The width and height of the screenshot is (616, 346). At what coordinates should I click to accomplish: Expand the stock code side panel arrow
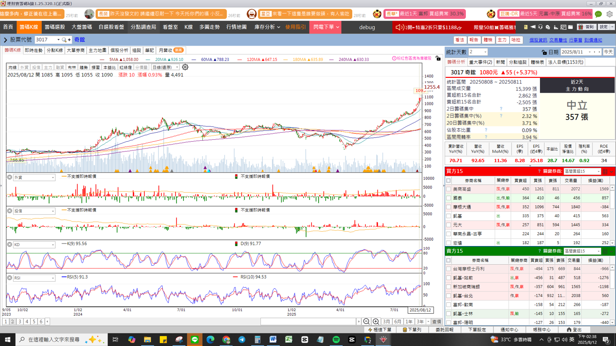pos(5,40)
